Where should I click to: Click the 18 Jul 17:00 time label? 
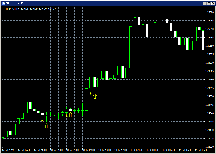pos(121,150)
